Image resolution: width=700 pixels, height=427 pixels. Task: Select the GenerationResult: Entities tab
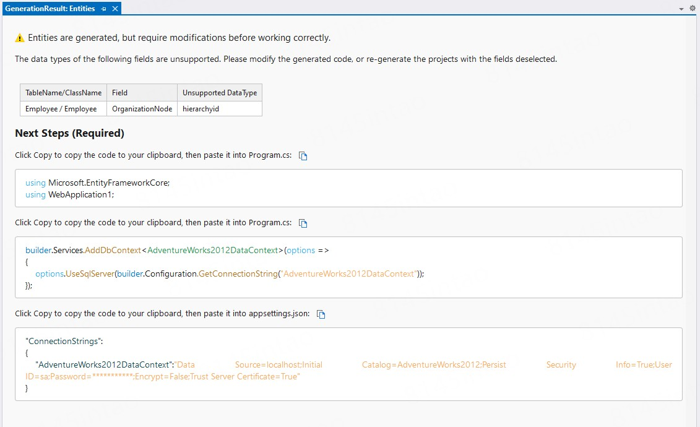click(x=50, y=9)
